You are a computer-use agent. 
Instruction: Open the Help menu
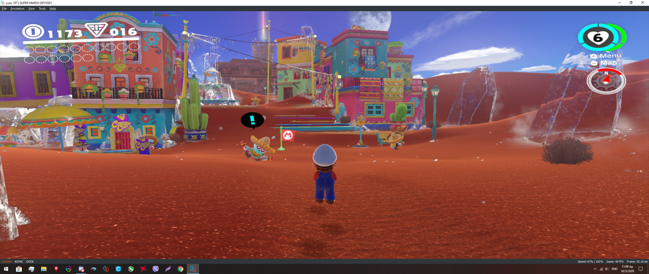[x=53, y=9]
